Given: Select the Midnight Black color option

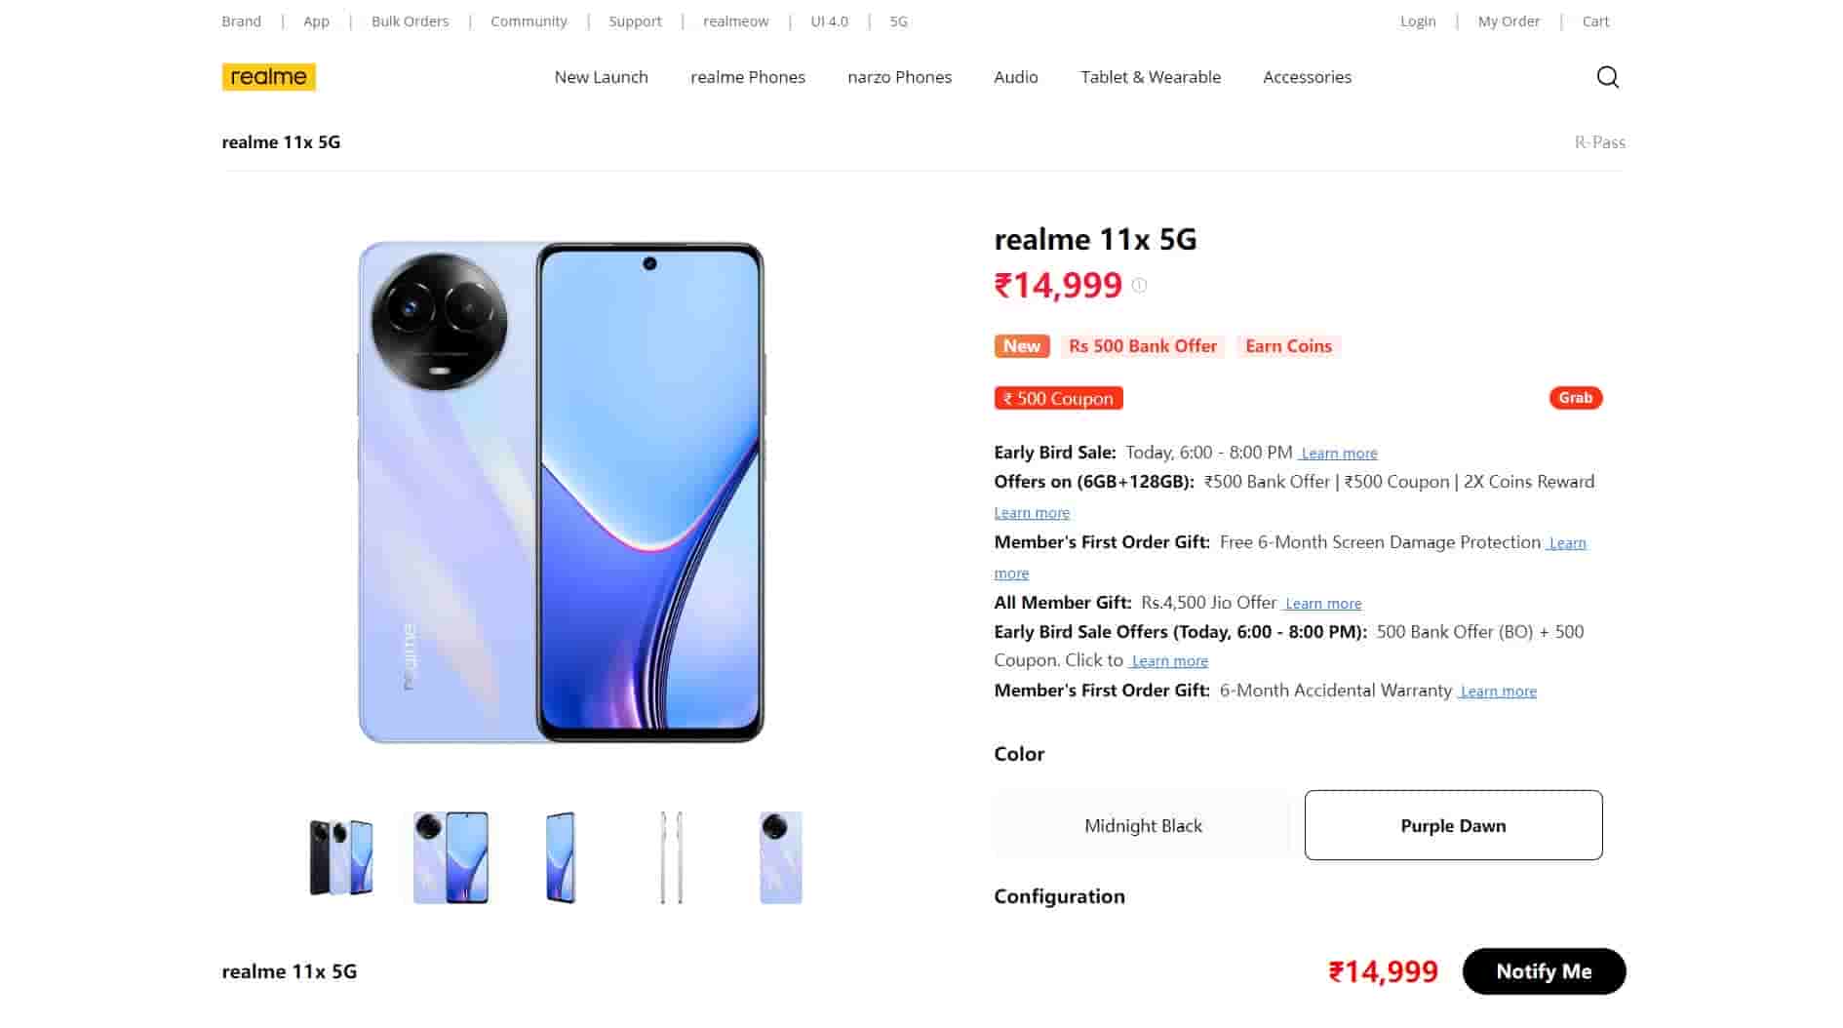Looking at the screenshot, I should pos(1142,825).
